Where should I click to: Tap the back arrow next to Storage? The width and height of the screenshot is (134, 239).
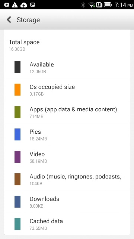[9, 20]
